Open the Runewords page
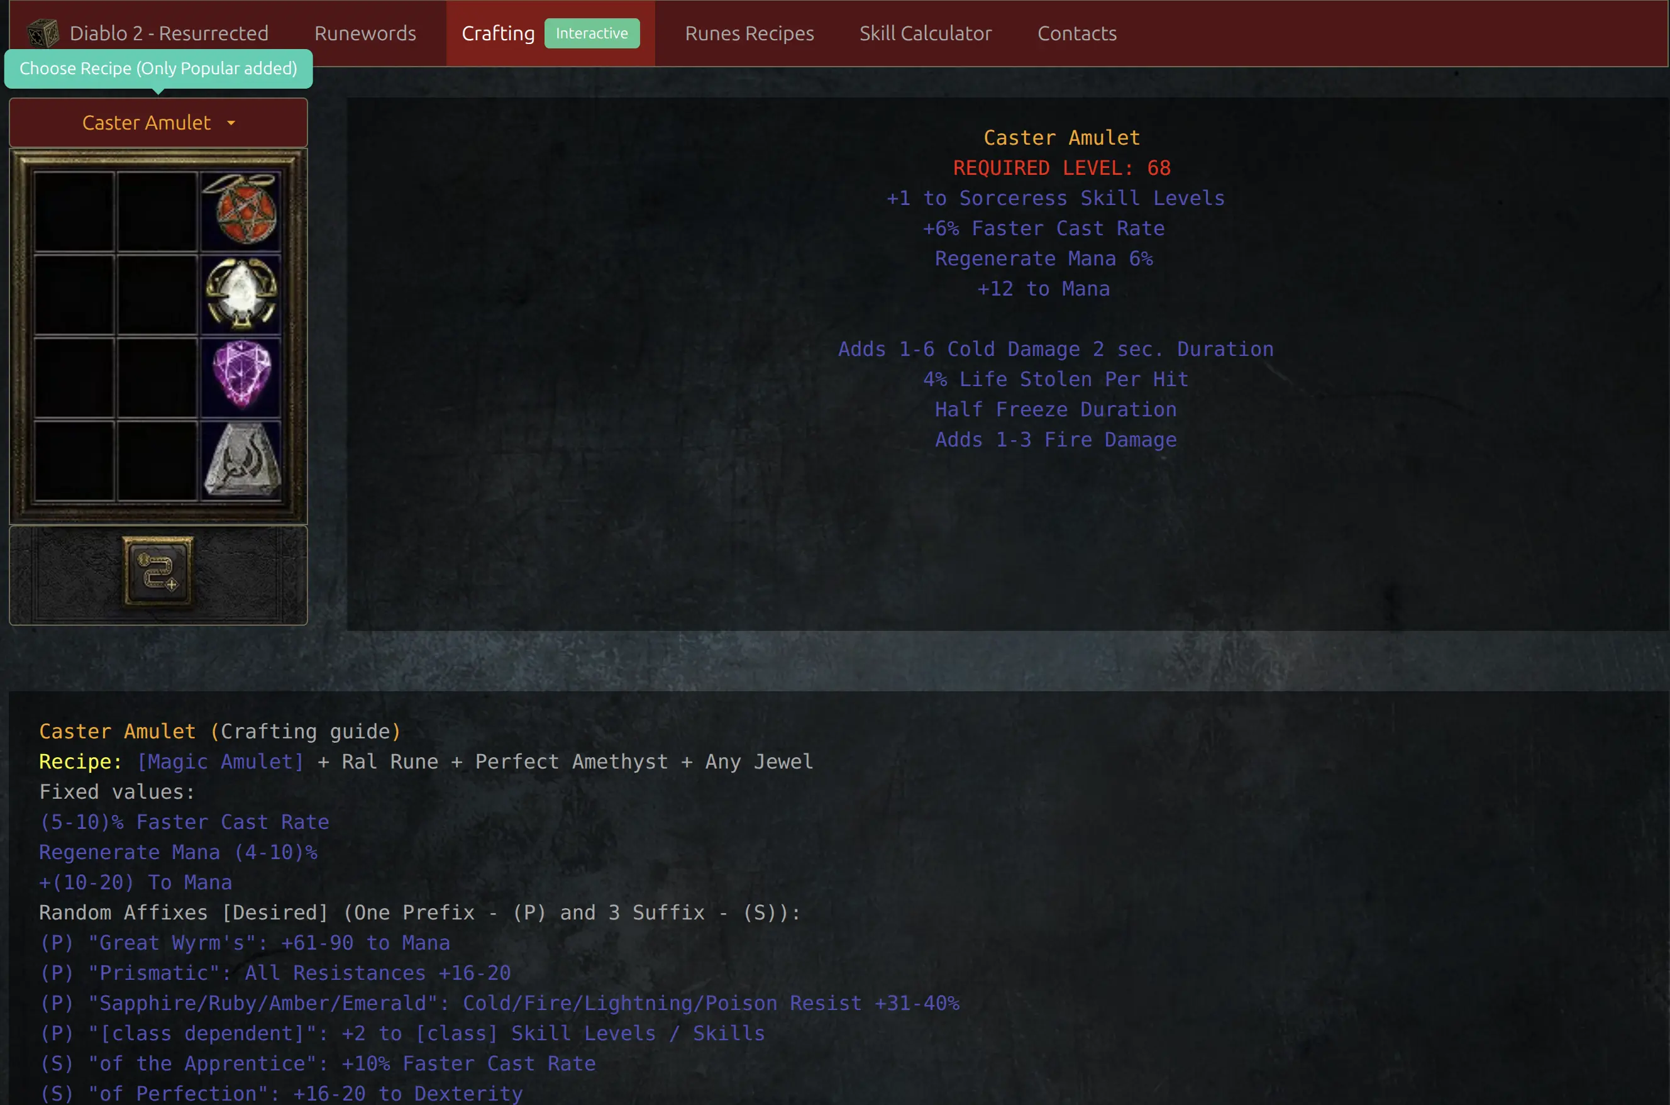Screen dimensions: 1670x1105 tap(365, 33)
